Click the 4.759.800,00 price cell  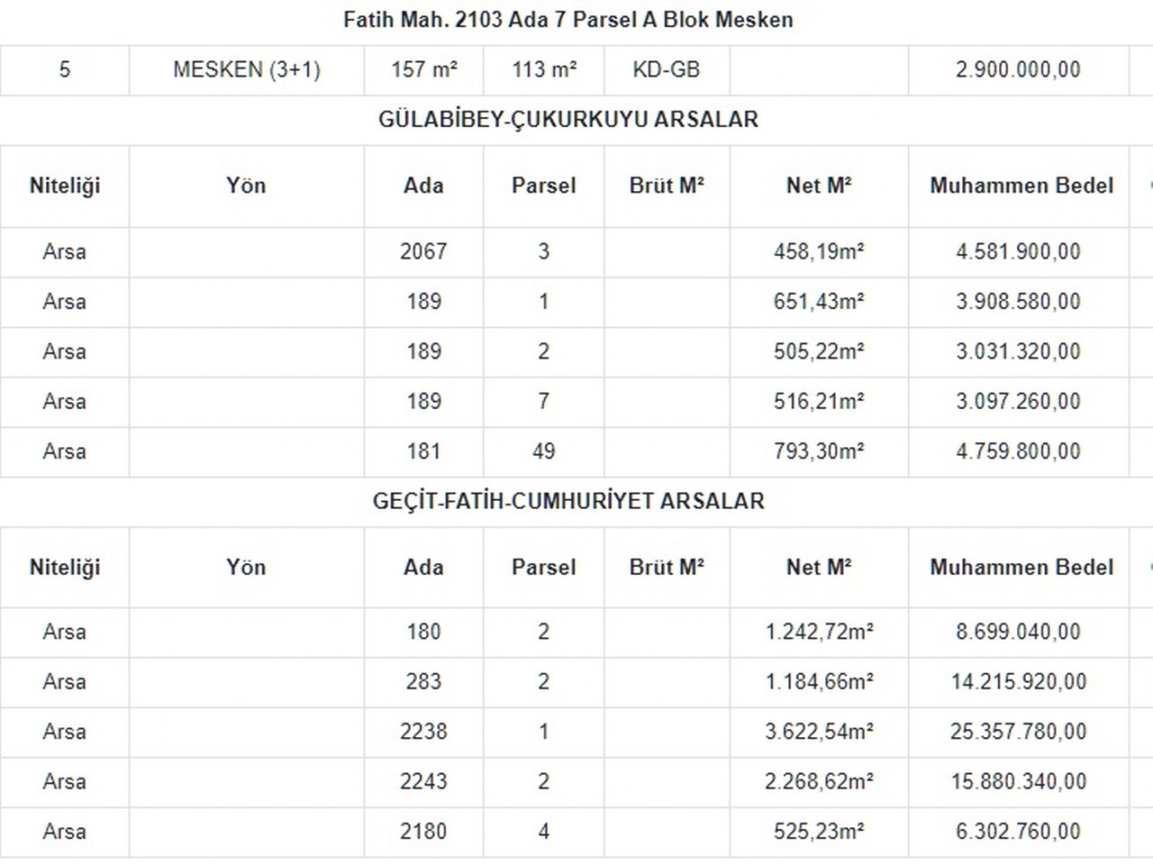[1018, 451]
